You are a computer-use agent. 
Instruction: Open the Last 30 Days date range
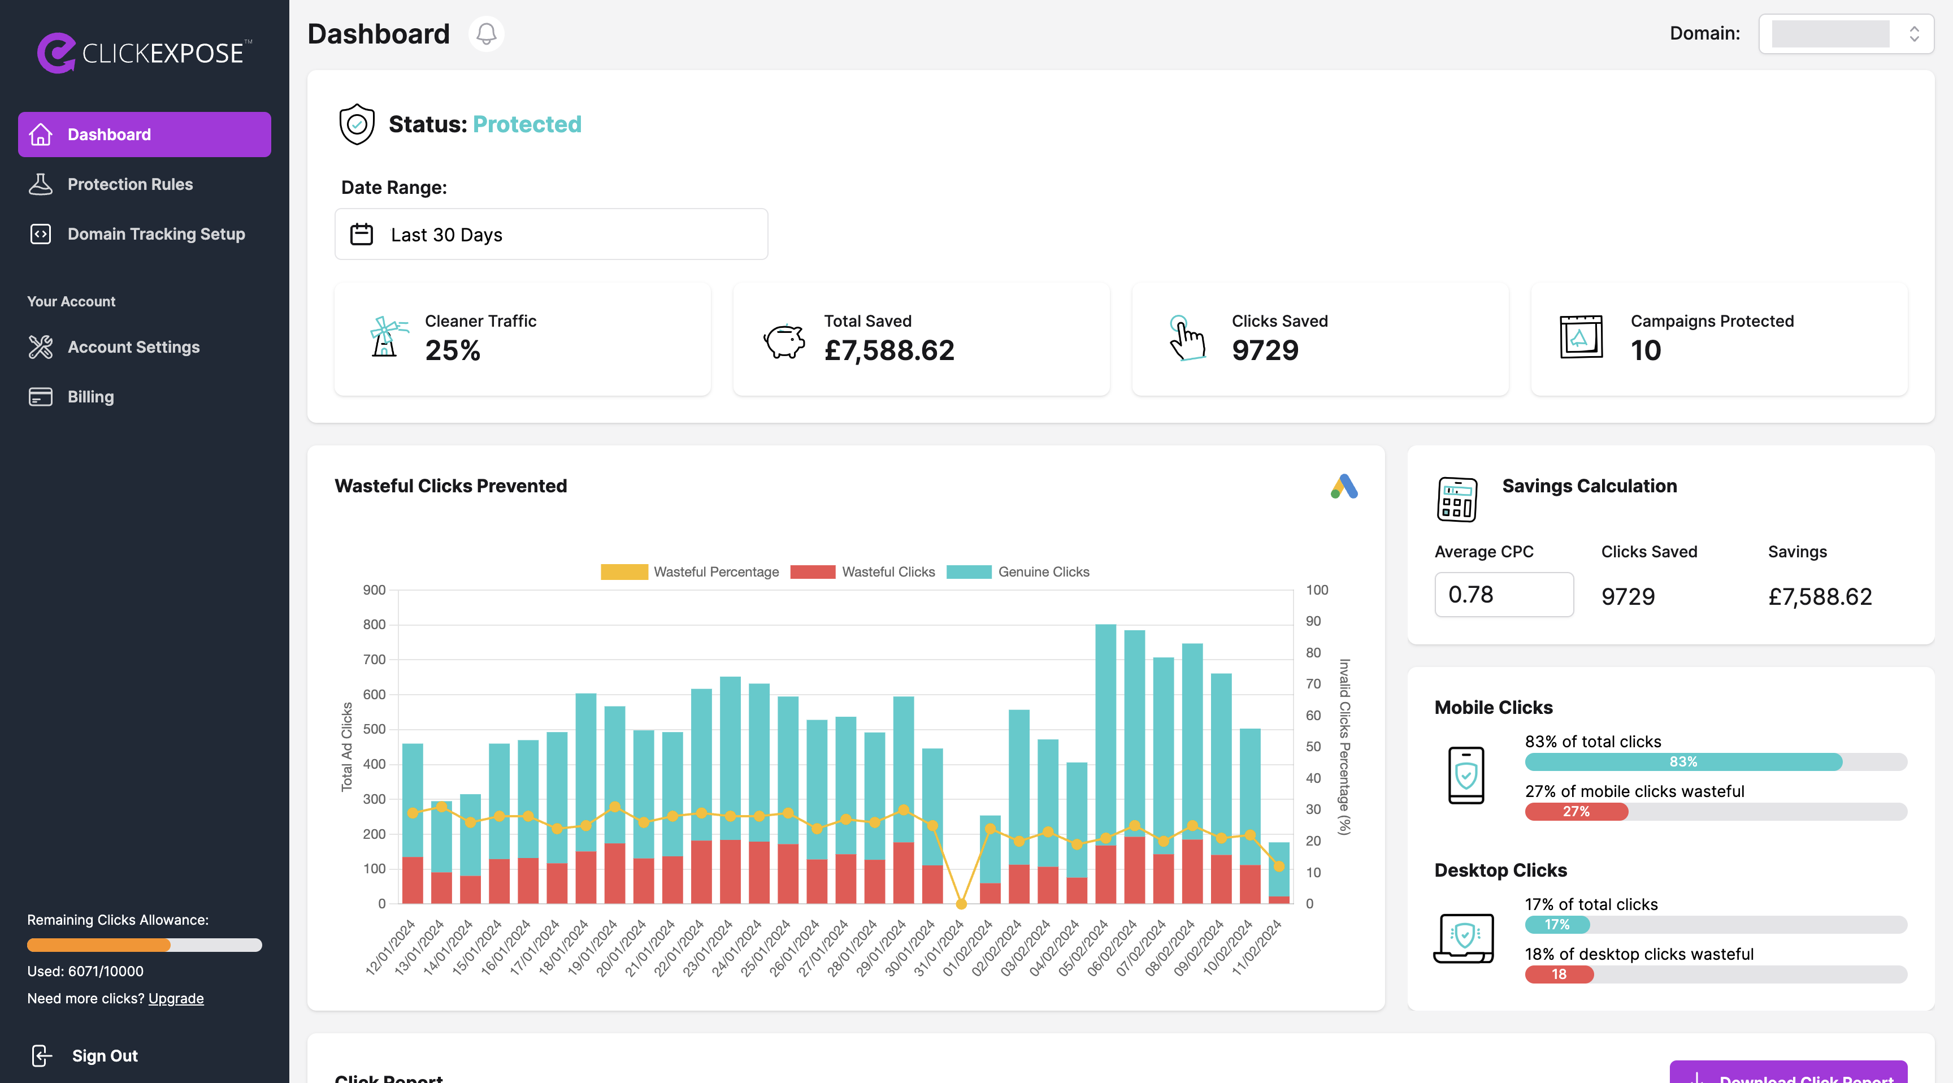point(551,235)
